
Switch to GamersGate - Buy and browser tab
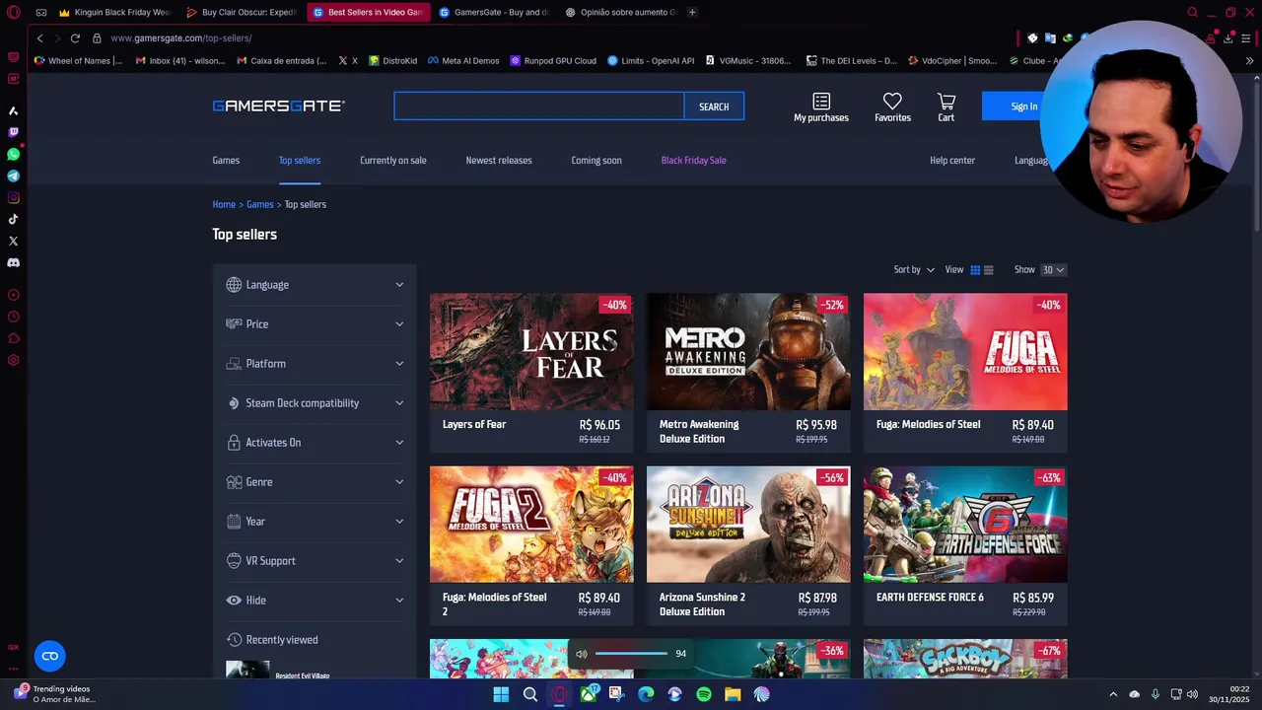(x=495, y=13)
